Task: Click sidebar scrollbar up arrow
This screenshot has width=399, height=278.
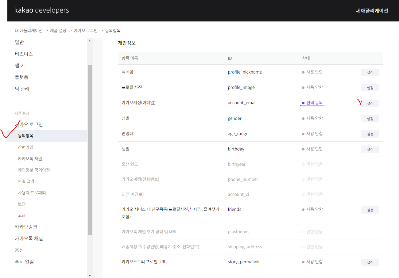Action: coord(90,40)
